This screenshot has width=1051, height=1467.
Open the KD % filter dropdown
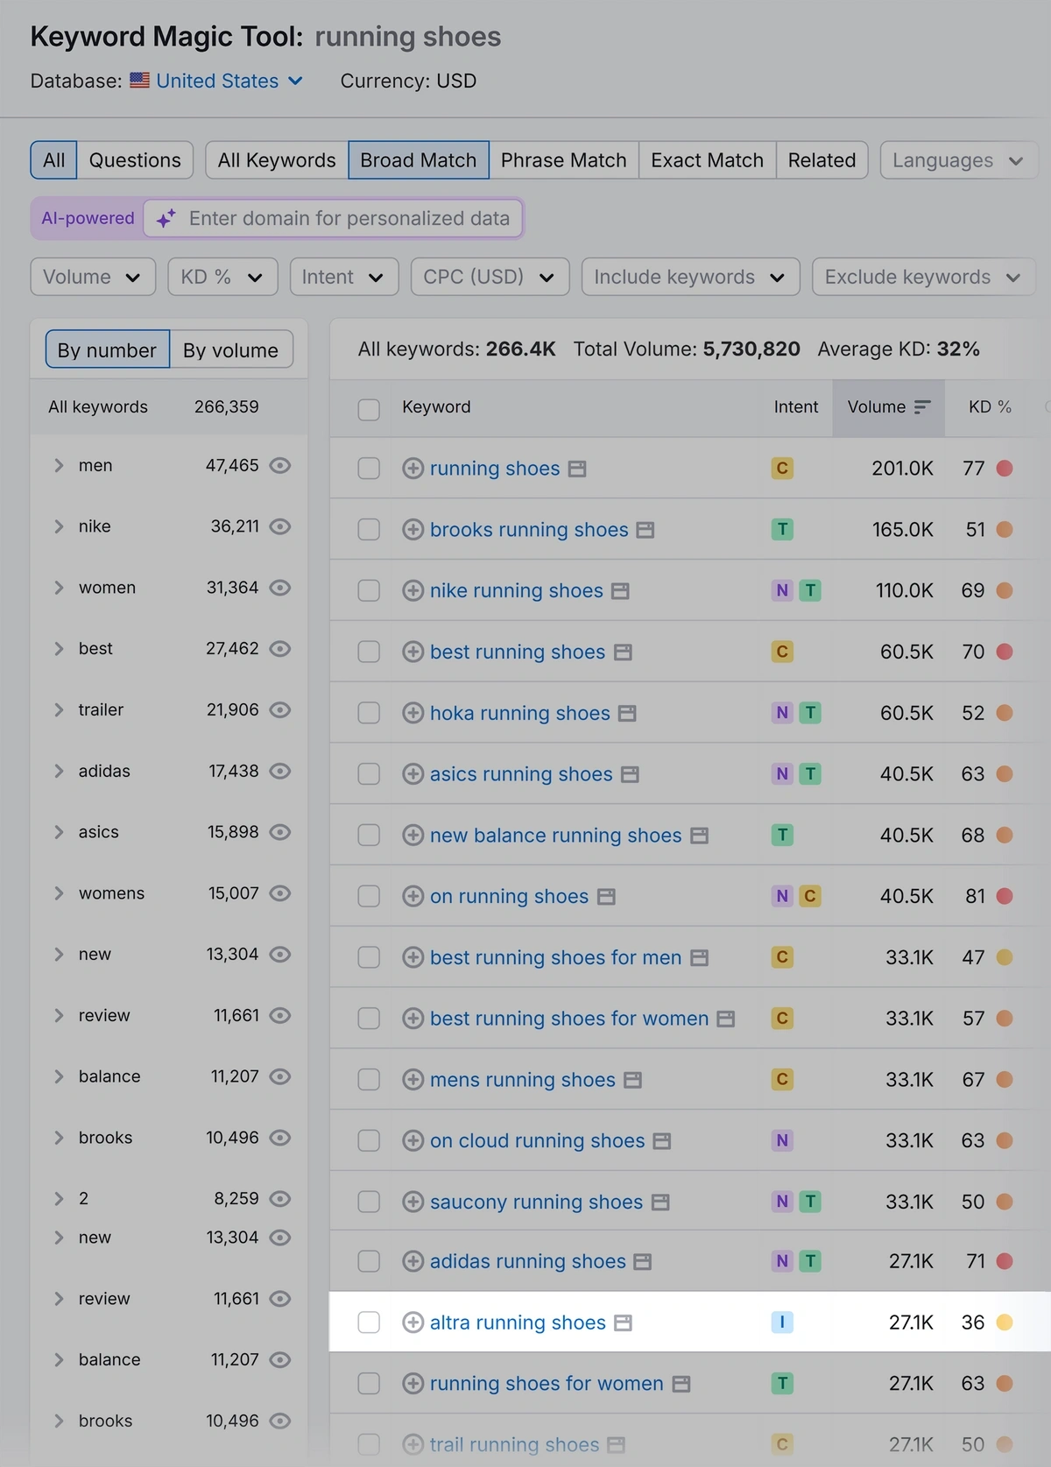coord(222,277)
